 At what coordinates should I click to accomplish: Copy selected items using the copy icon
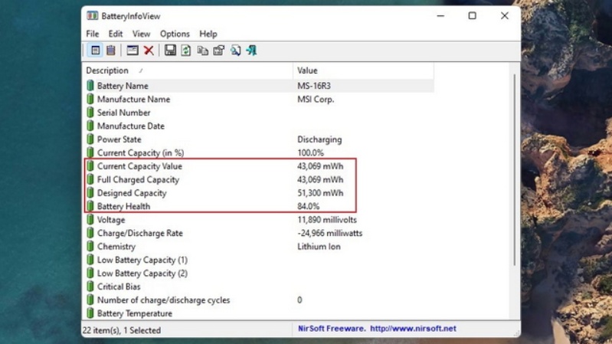pyautogui.click(x=202, y=51)
